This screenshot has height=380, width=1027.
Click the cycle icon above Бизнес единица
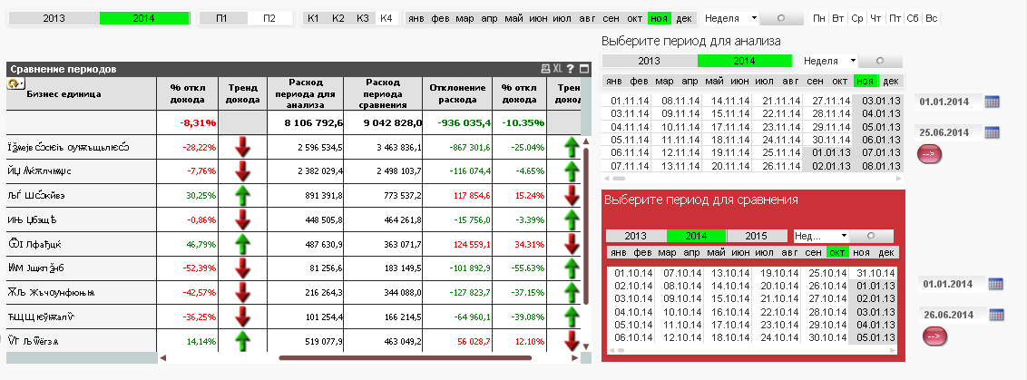point(15,83)
